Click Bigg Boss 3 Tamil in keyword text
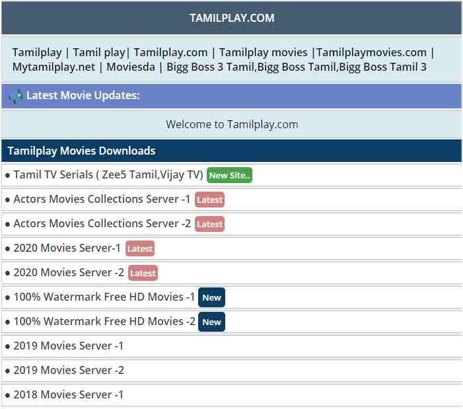This screenshot has height=409, width=463. [x=211, y=67]
